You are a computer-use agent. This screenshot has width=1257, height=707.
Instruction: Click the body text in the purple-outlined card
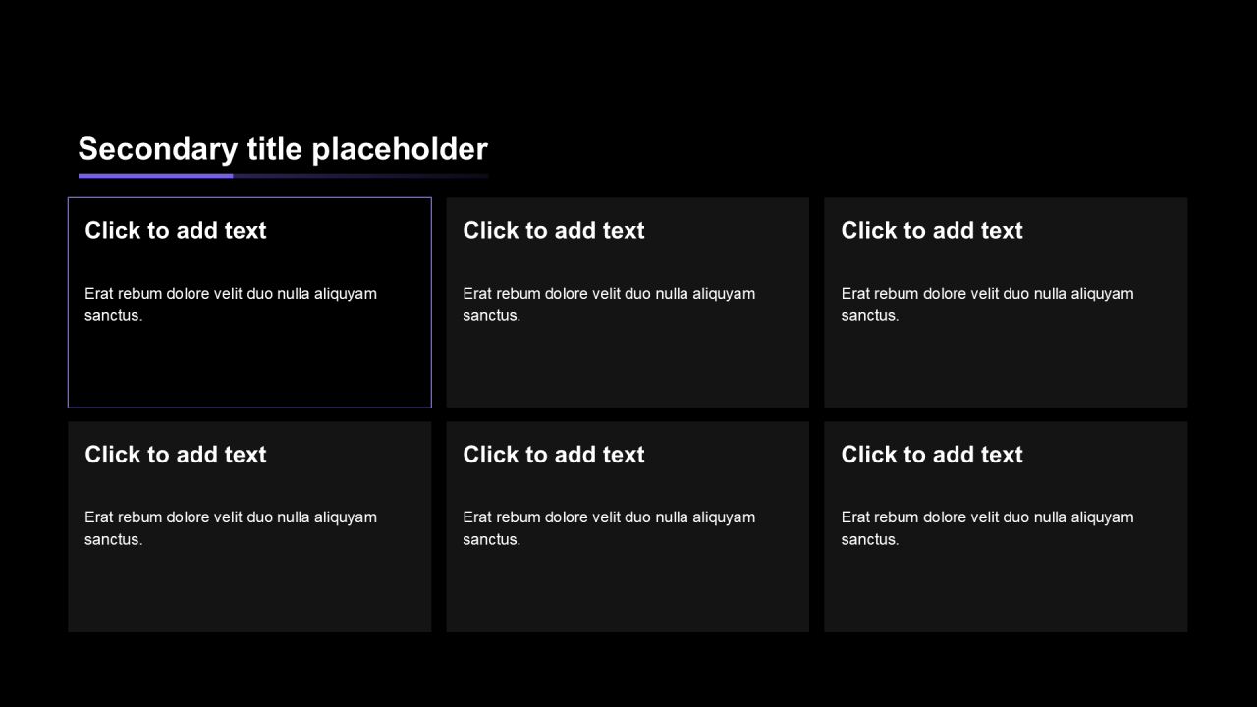click(x=231, y=304)
